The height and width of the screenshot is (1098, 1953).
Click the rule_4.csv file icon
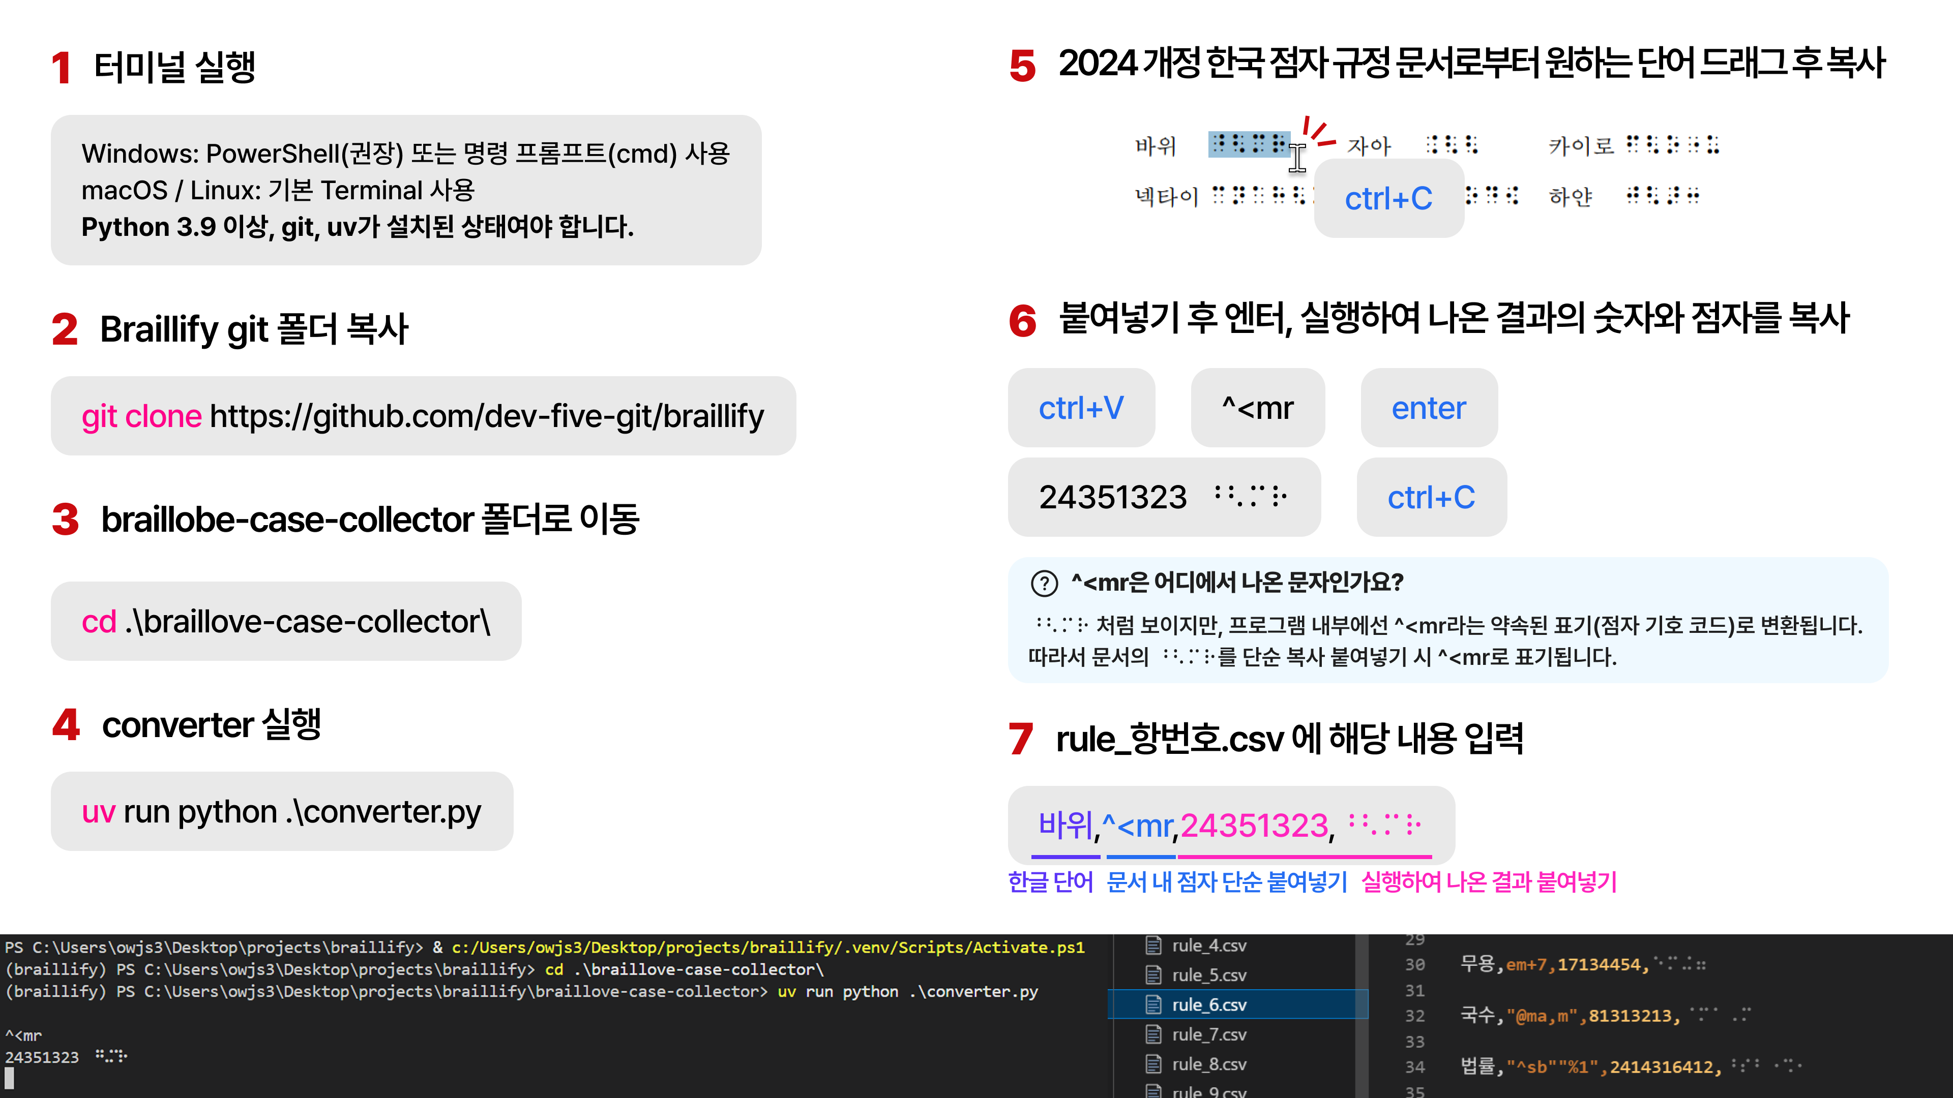(1153, 945)
